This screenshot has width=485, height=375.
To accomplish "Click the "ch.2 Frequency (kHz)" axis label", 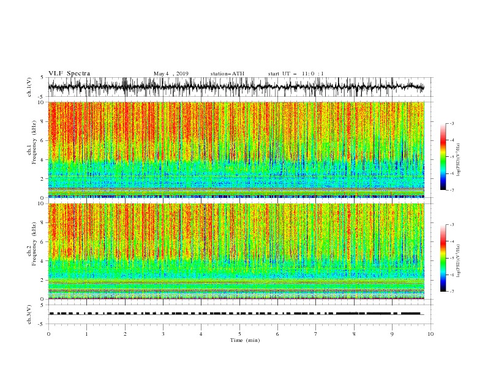I will (32, 244).
